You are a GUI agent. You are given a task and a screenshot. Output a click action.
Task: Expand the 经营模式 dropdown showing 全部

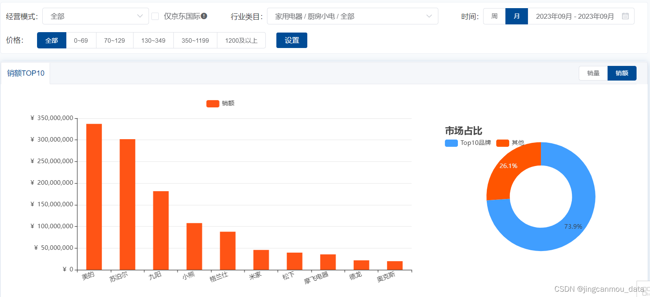96,16
